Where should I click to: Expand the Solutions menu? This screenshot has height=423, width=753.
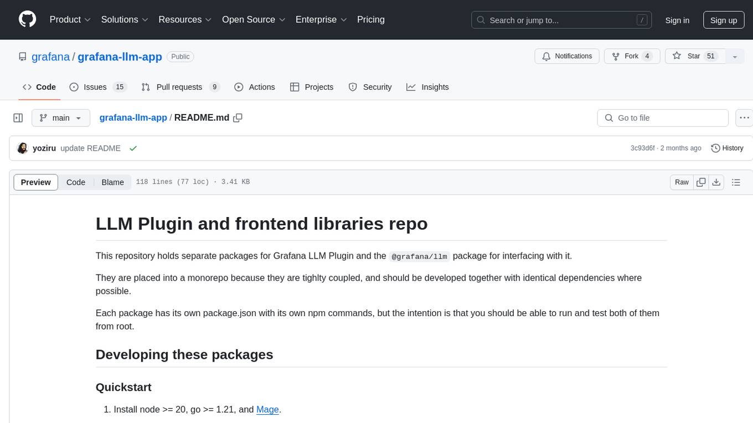[125, 19]
